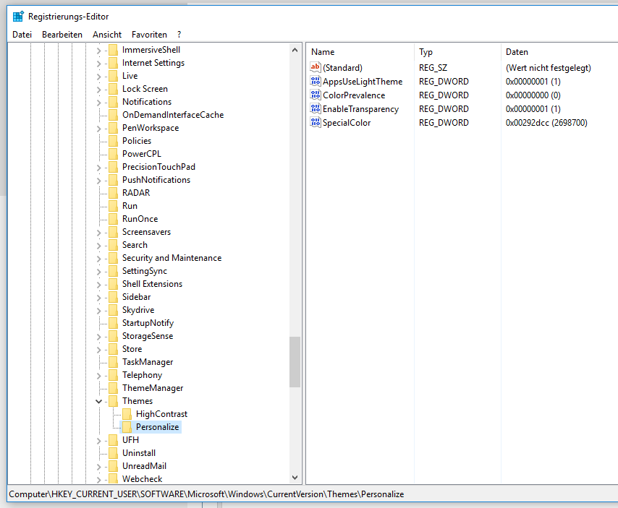The height and width of the screenshot is (508, 618).
Task: Click the AppsUseLightTheme data 0x00000001 (1)
Action: pyautogui.click(x=533, y=82)
